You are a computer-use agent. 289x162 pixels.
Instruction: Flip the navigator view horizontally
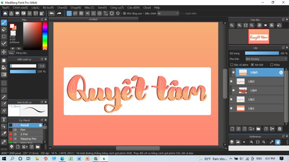click(279, 25)
